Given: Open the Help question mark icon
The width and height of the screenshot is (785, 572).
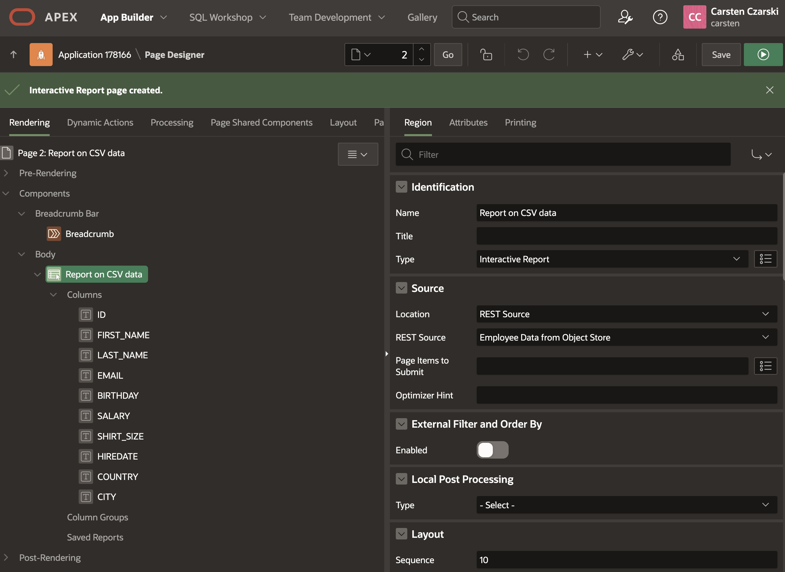Looking at the screenshot, I should tap(660, 17).
